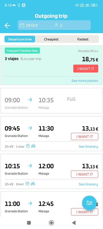This screenshot has width=103, height=229.
Task: Buy Frequent Traveller Pass with I WANT IT
Action: 86,69
